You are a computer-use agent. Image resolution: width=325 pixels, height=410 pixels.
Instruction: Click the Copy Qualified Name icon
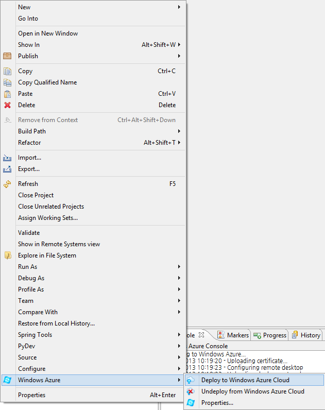[x=7, y=82]
